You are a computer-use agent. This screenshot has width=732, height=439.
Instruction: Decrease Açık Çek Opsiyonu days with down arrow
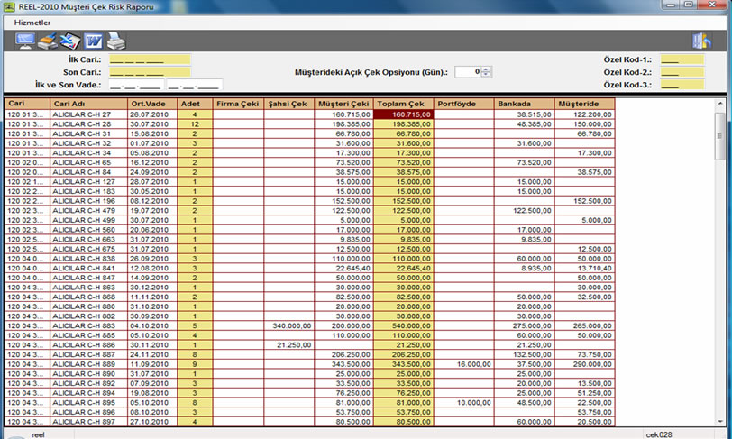click(x=487, y=75)
